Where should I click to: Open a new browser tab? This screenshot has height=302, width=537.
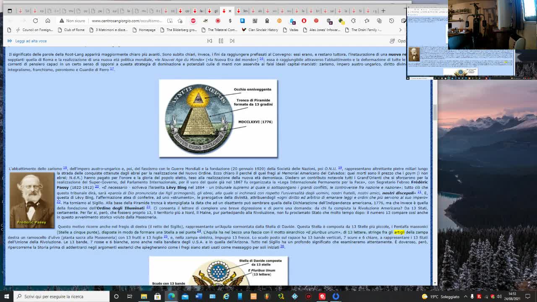pyautogui.click(x=383, y=11)
